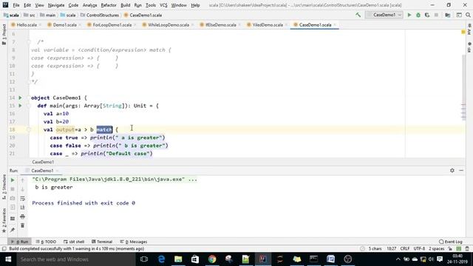473x266 pixels.
Task: Open the Navigate menu
Action: point(56,5)
